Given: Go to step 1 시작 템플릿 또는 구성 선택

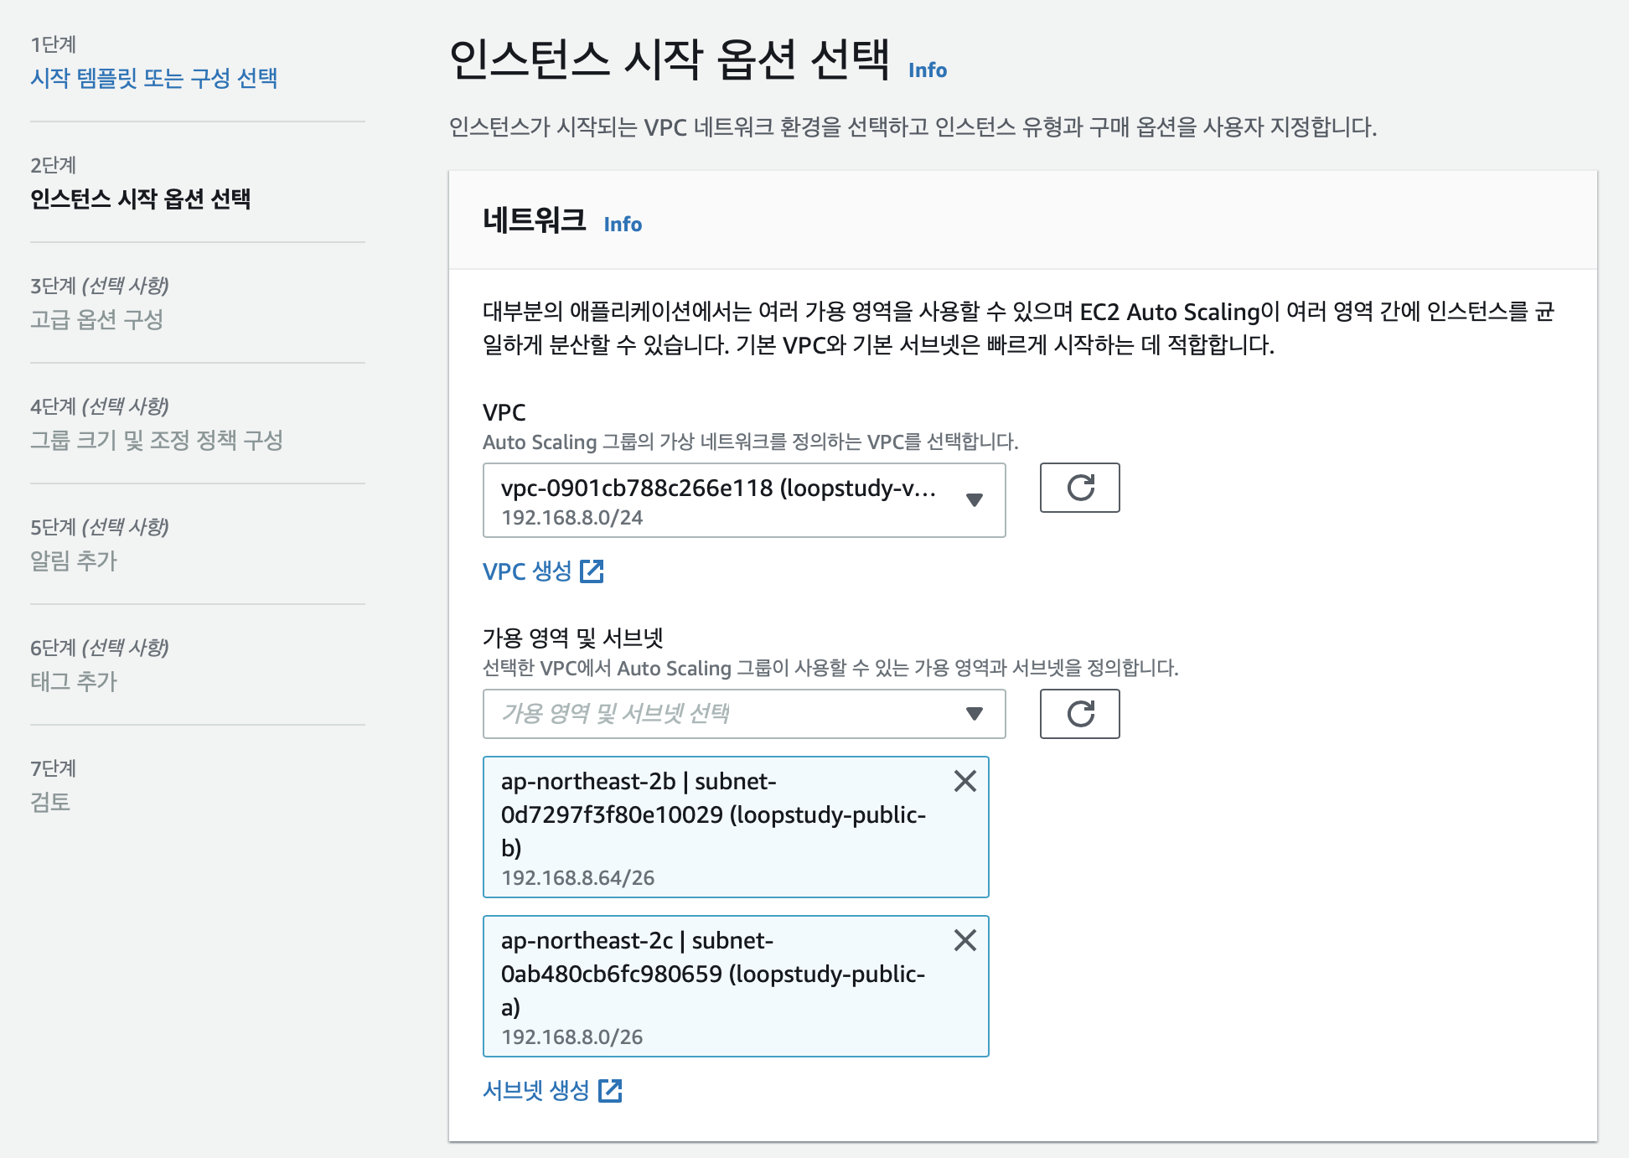Looking at the screenshot, I should [x=154, y=78].
